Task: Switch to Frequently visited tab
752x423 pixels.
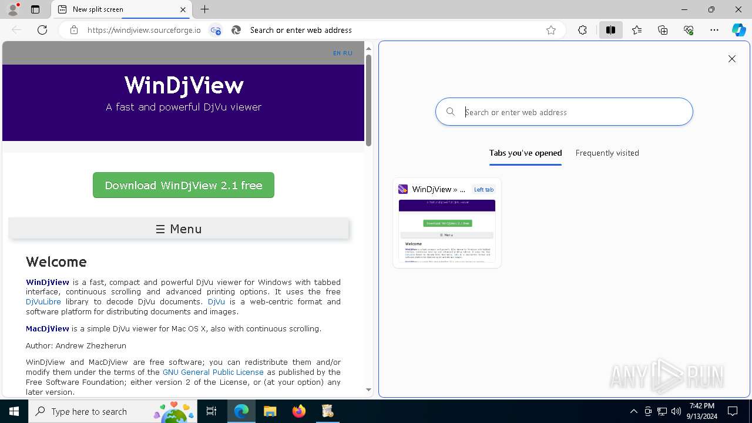Action: click(x=607, y=153)
